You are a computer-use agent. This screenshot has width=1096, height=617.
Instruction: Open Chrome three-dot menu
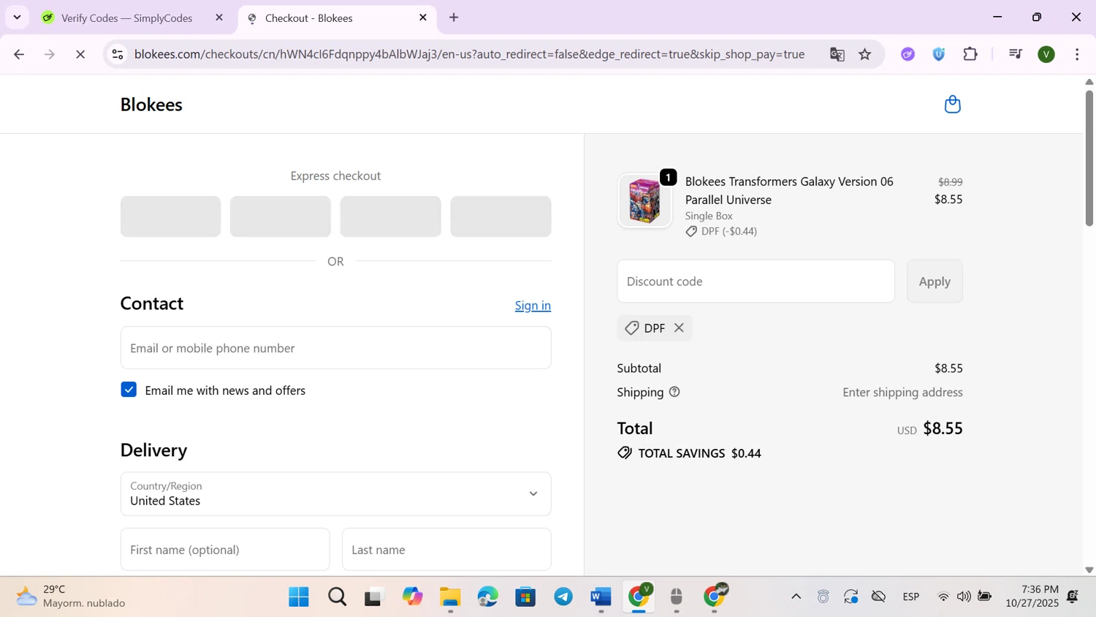(1077, 54)
